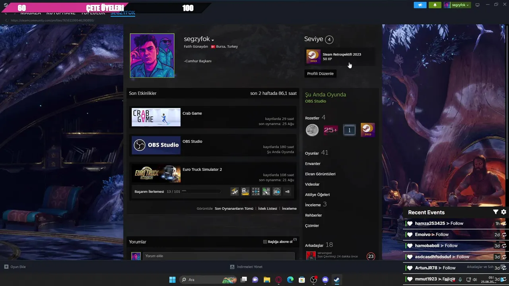Image resolution: width=509 pixels, height=286 pixels.
Task: Open the Envanter link
Action: tap(313, 164)
